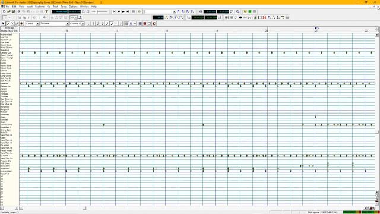Image resolution: width=380 pixels, height=214 pixels.
Task: Open the Control type dropdown
Action: tap(37, 24)
